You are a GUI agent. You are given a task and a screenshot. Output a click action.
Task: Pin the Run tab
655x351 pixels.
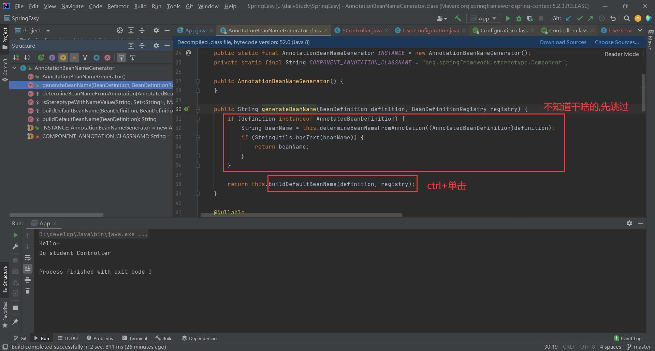[15, 321]
